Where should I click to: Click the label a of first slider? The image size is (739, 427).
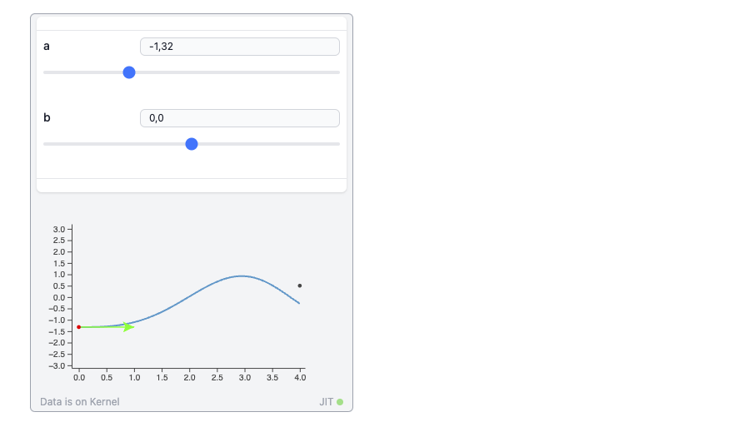47,46
